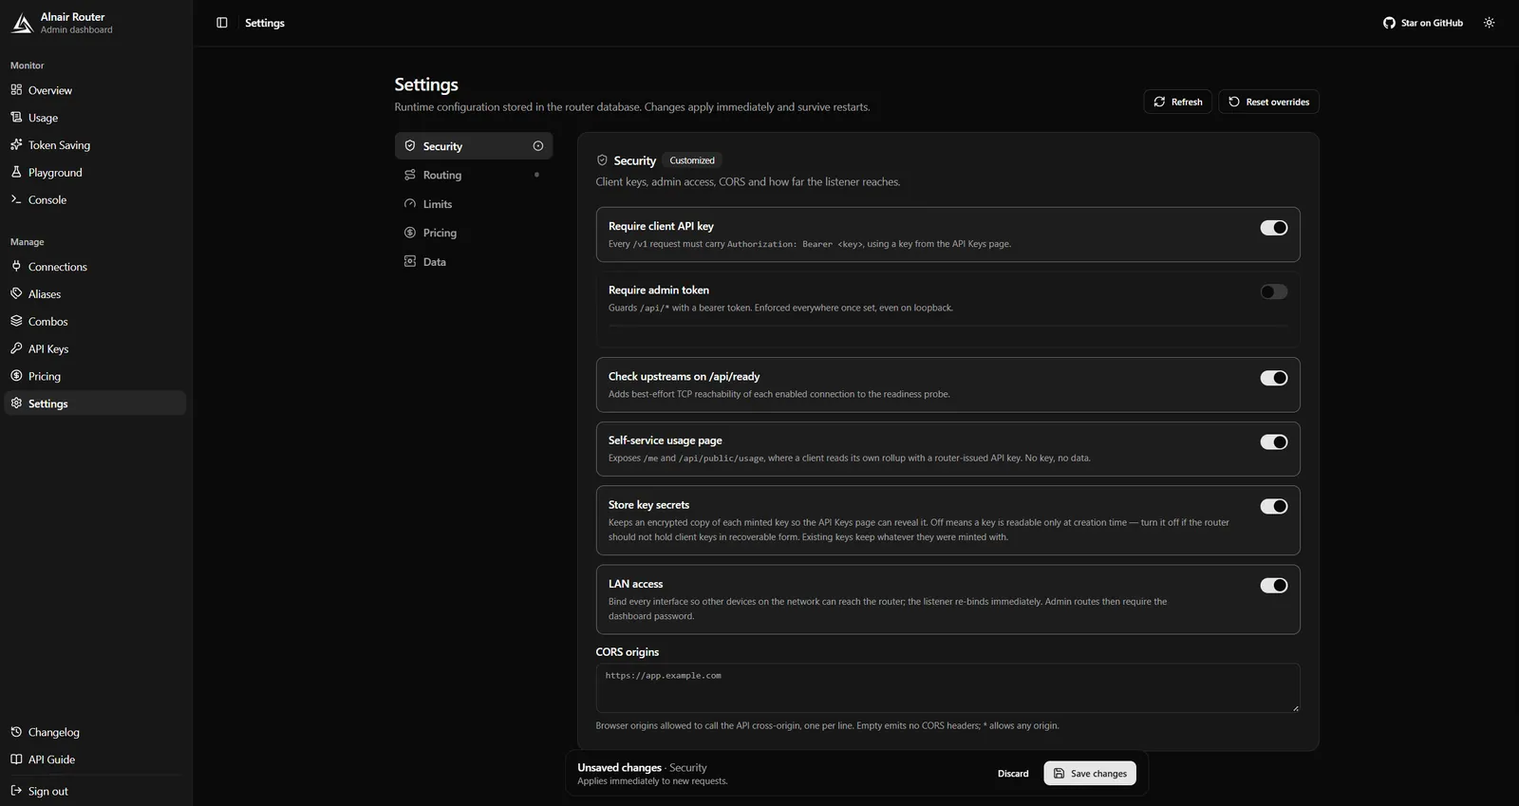Click the Sign out arrow icon
Viewport: 1519px width, 806px height.
pyautogui.click(x=16, y=791)
